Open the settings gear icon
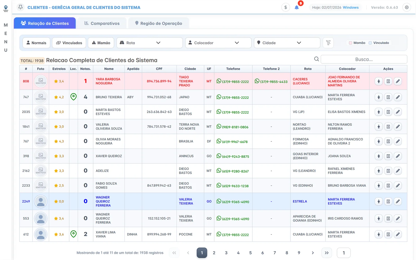 [x=407, y=7]
